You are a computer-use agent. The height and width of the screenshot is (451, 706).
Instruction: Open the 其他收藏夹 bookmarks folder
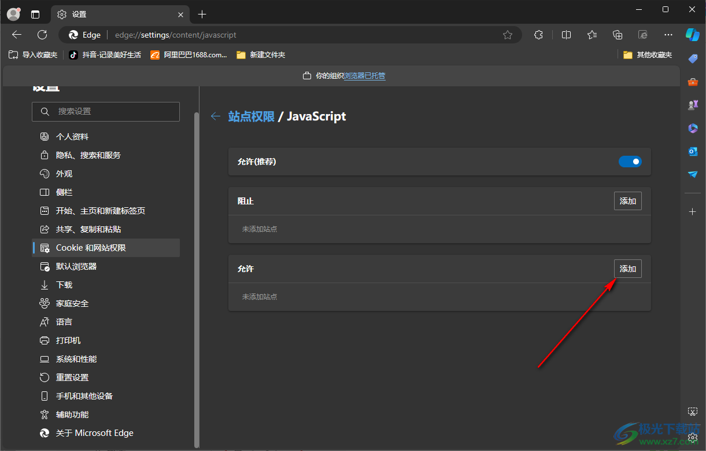pyautogui.click(x=648, y=55)
